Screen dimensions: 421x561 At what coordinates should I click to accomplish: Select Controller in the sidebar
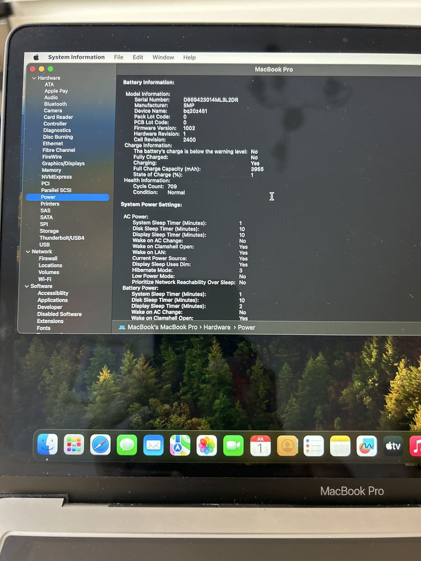tap(55, 124)
